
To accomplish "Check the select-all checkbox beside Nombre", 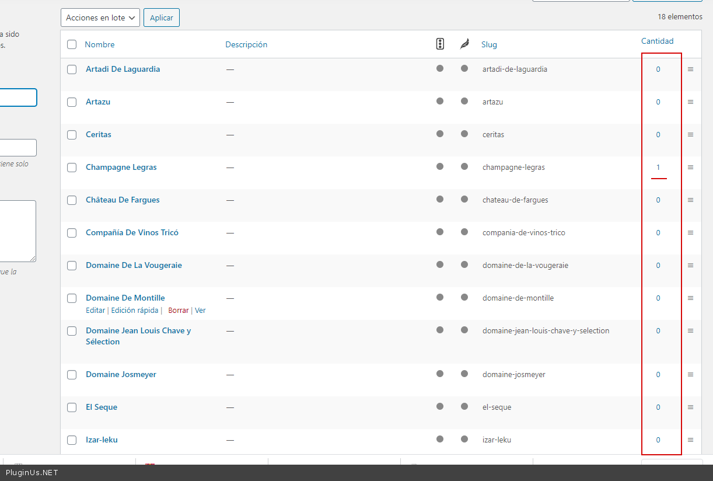I will click(x=72, y=44).
